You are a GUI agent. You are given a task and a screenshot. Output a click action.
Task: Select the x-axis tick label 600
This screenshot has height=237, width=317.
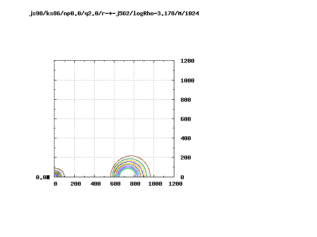point(115,184)
